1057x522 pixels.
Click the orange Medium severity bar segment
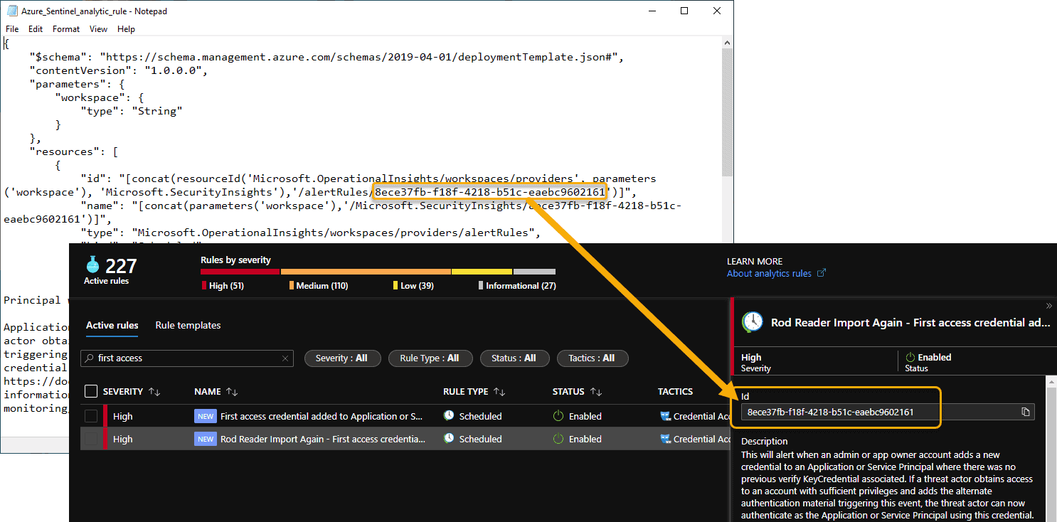(x=366, y=272)
